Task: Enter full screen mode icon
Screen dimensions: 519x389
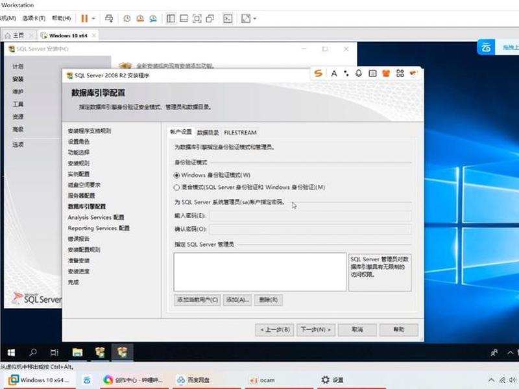Action: click(x=197, y=19)
